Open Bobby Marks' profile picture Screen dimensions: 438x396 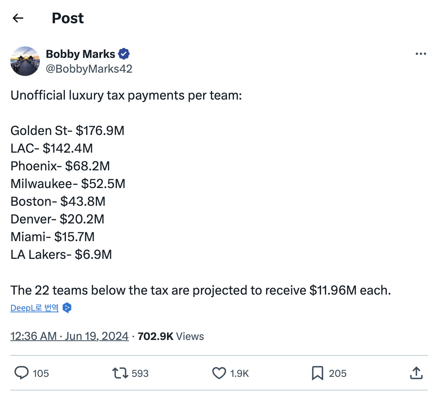pyautogui.click(x=25, y=61)
